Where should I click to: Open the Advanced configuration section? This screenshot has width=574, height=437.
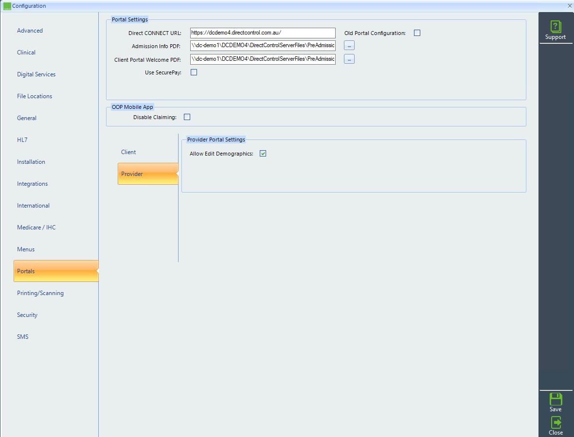click(x=30, y=31)
